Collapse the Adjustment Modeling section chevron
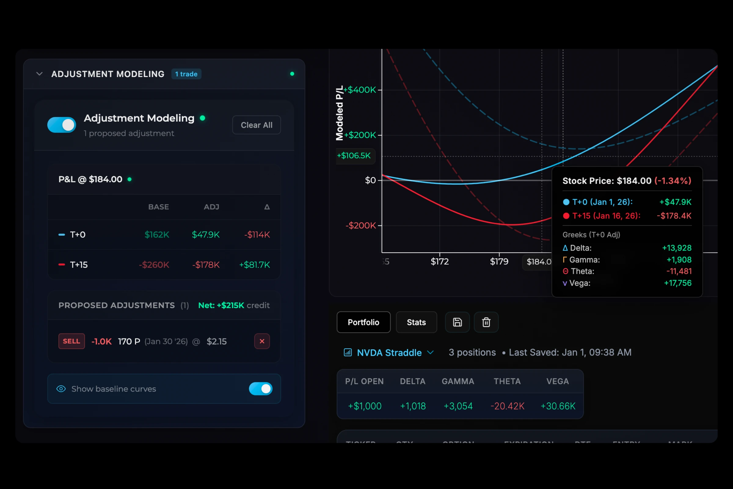Viewport: 733px width, 489px height. [x=40, y=74]
